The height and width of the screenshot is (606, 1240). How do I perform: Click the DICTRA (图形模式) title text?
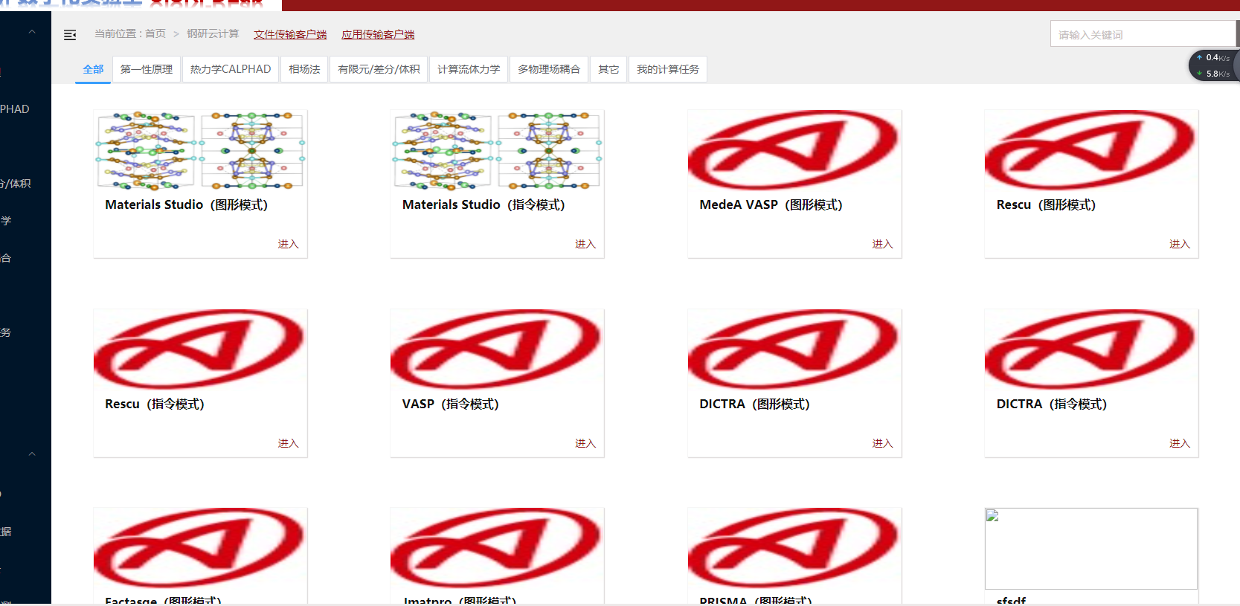pyautogui.click(x=754, y=404)
